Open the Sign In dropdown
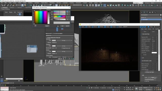 click(138, 3)
